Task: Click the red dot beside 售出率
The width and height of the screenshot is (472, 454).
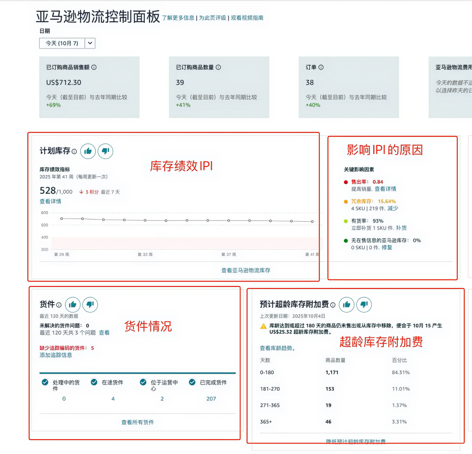Action: pos(346,182)
